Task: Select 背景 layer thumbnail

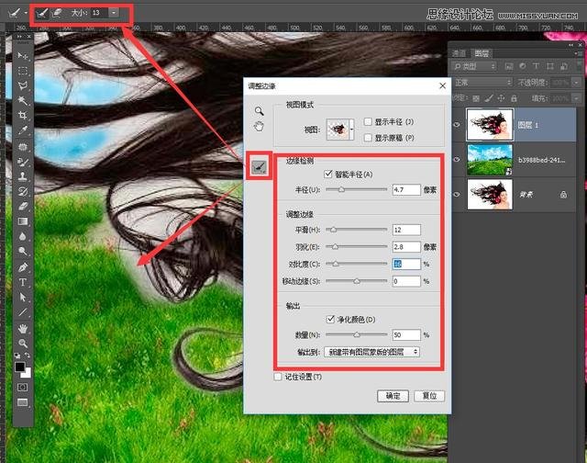Action: point(490,195)
